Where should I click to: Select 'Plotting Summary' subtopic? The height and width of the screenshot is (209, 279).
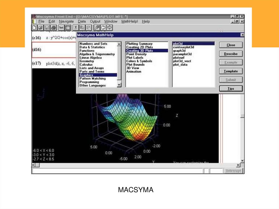point(139,44)
